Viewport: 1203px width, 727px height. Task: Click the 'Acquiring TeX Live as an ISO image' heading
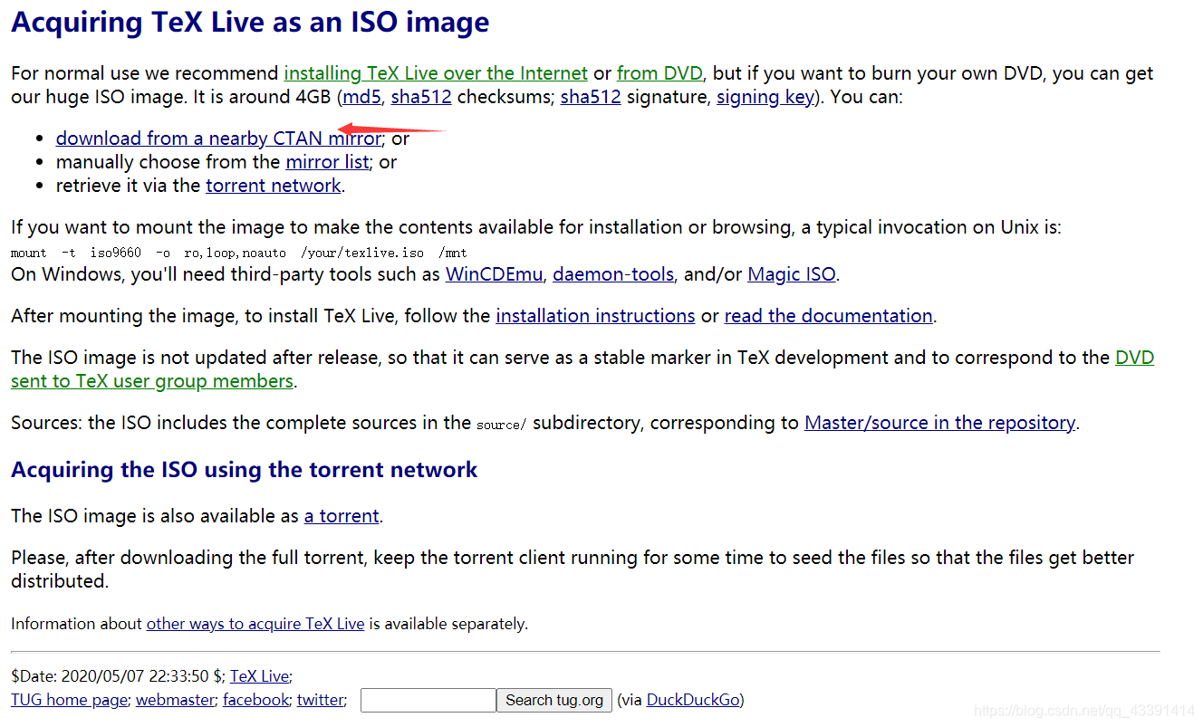[x=250, y=23]
